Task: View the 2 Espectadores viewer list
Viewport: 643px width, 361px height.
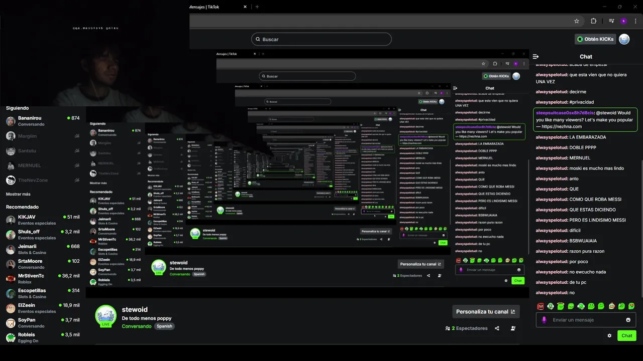Action: (466, 328)
